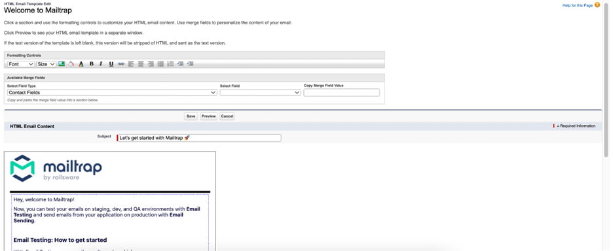
Task: Open the Font dropdown
Action: [x=21, y=64]
